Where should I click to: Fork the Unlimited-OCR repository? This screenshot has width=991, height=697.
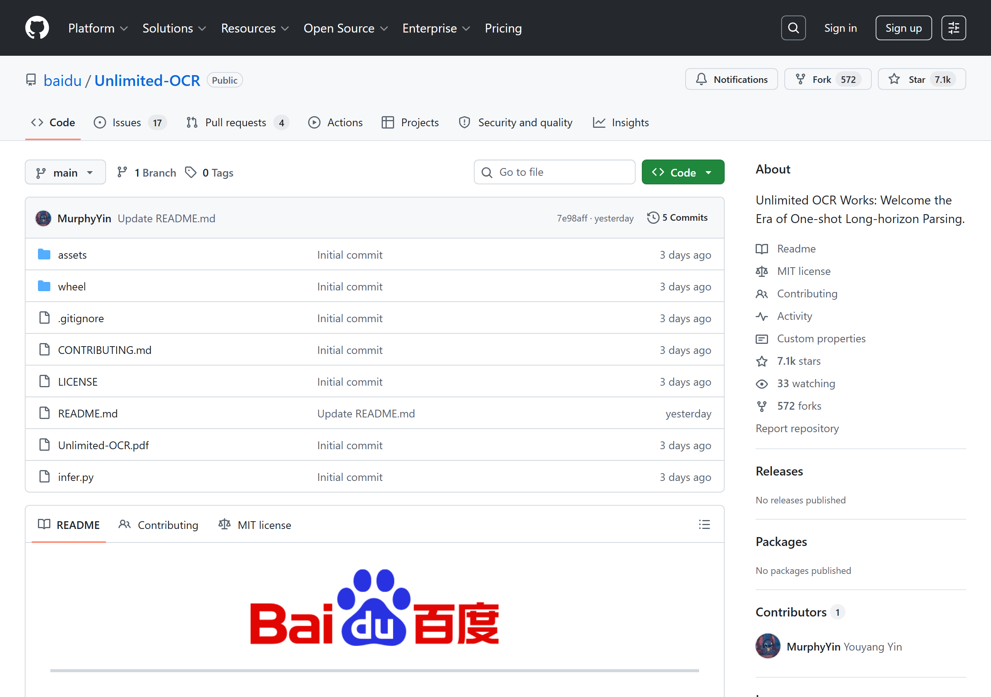827,79
